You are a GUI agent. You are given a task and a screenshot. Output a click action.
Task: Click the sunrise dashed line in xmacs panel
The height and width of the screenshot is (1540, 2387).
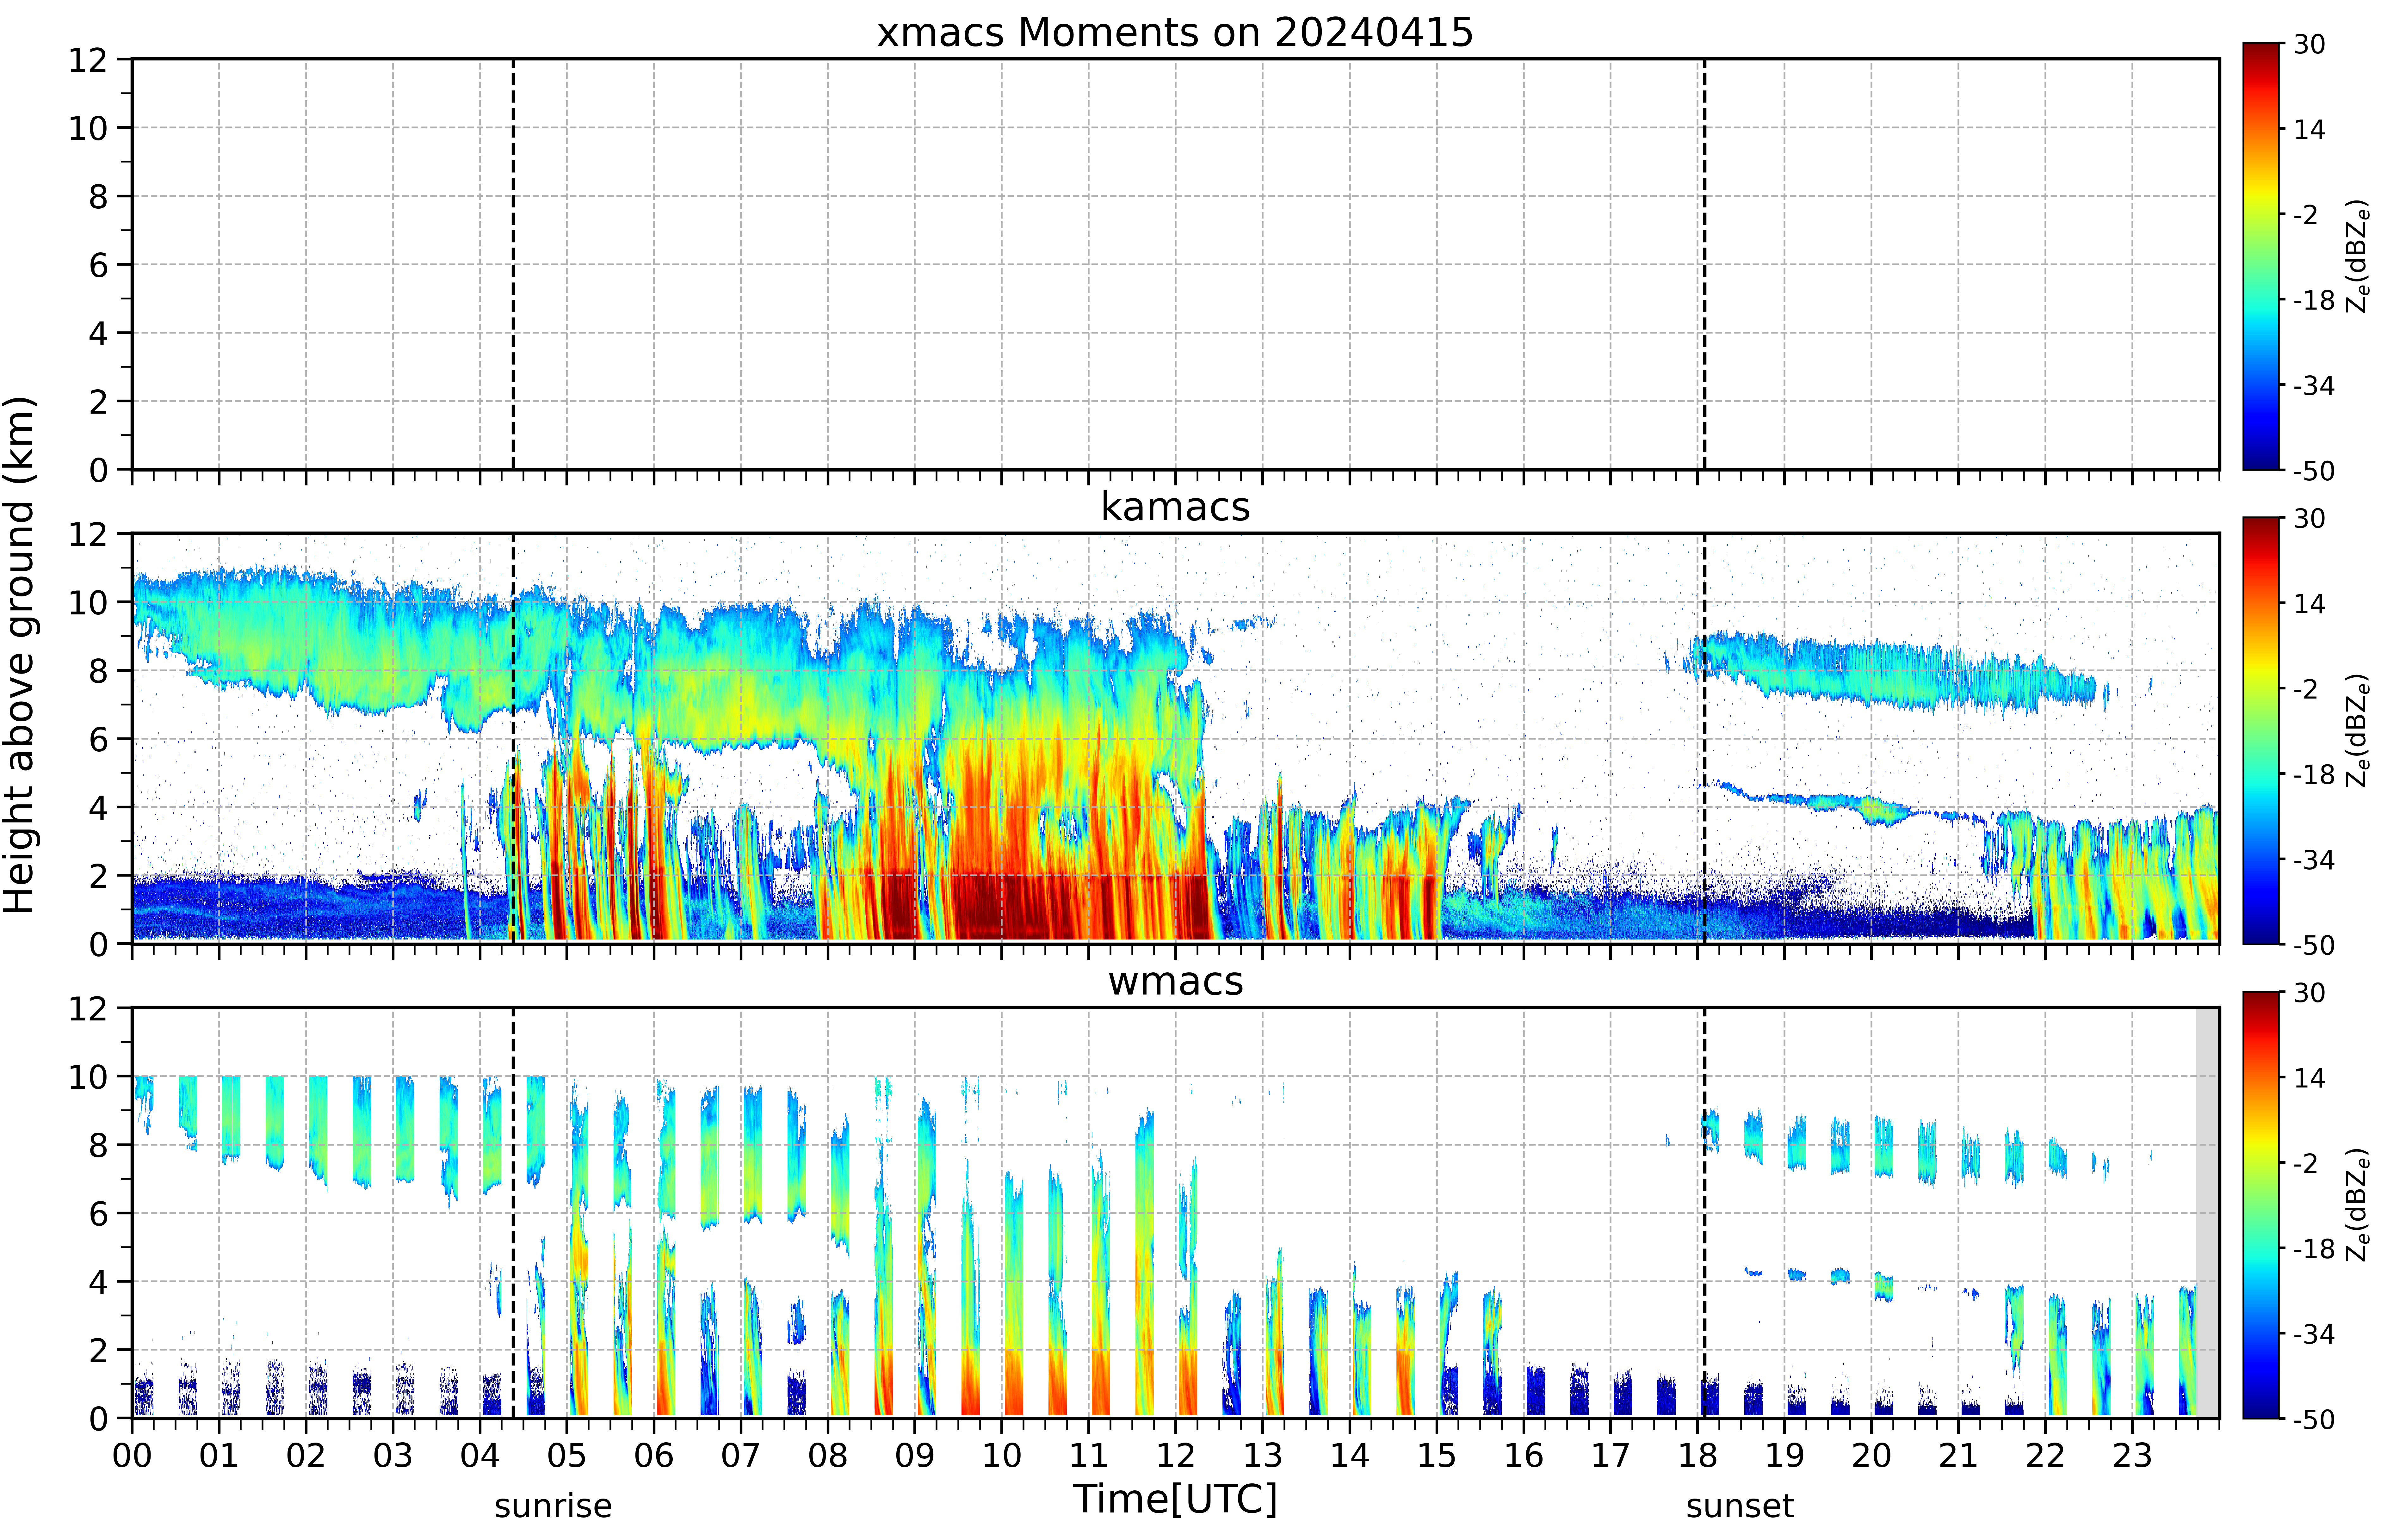point(513,264)
